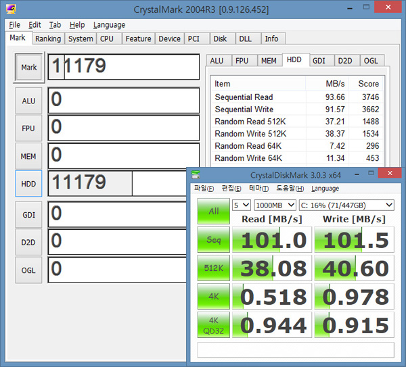This screenshot has width=406, height=367.
Task: Select the Random Write 512K row
Action: click(x=297, y=133)
